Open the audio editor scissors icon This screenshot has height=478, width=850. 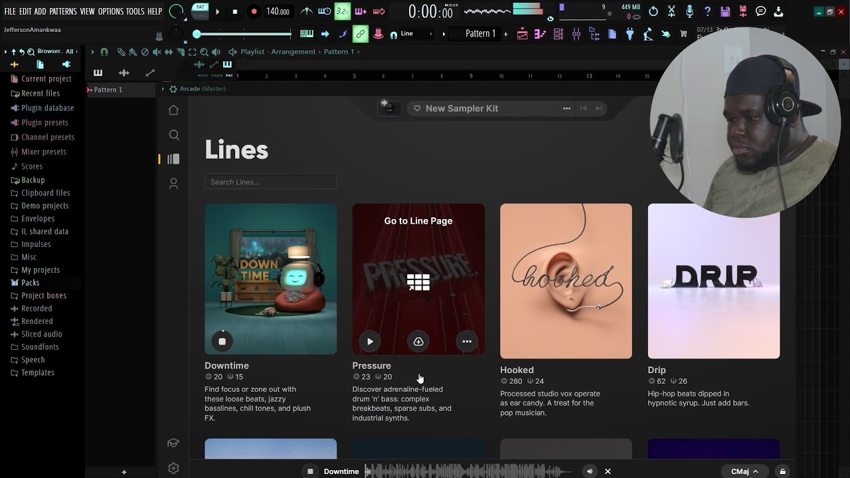pyautogui.click(x=671, y=11)
